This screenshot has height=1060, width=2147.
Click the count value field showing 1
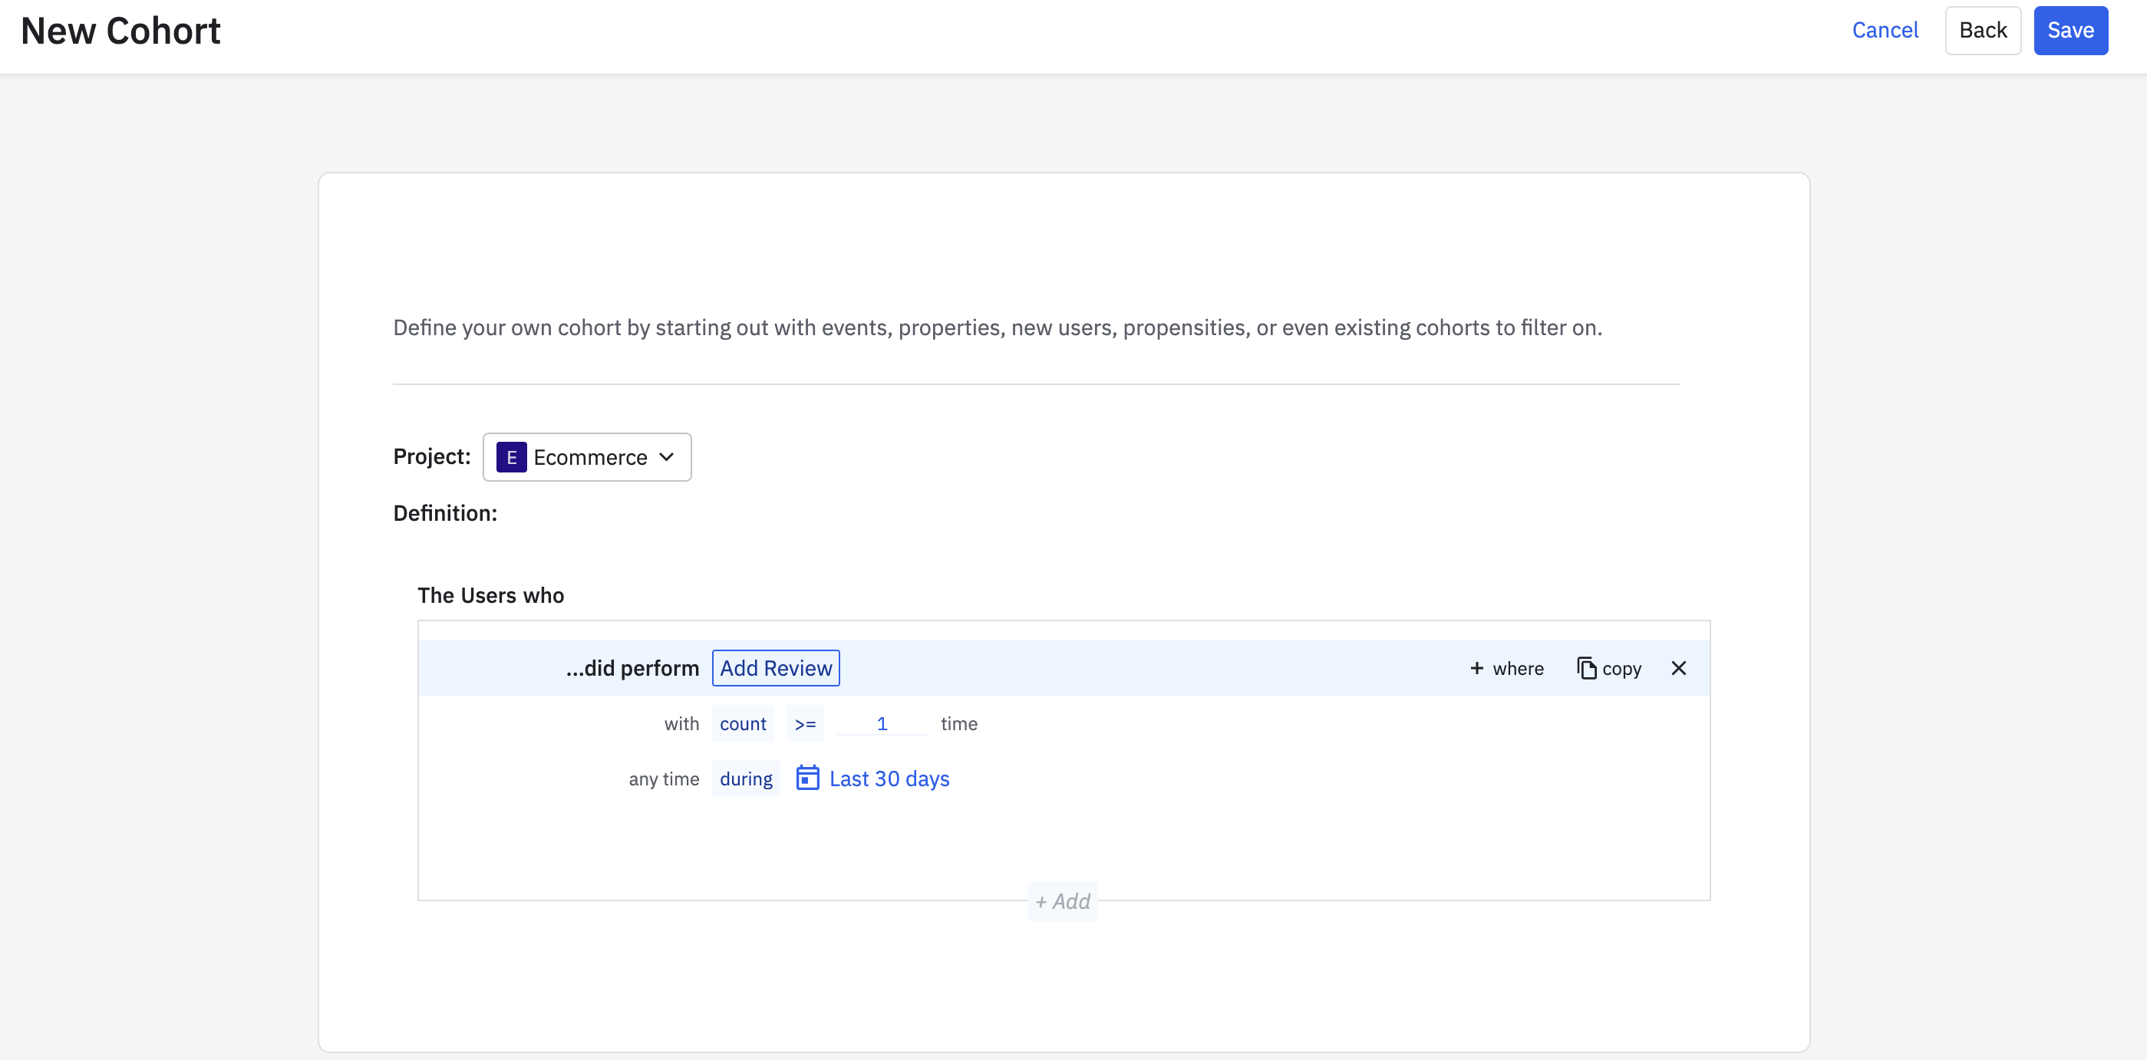click(881, 723)
